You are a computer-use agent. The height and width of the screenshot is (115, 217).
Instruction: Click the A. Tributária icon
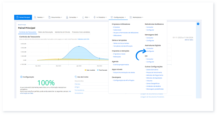(x=94, y=17)
